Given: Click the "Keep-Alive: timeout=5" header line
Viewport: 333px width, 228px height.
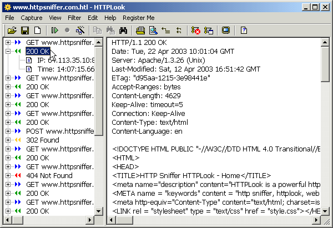Looking at the screenshot, I should [147, 105].
